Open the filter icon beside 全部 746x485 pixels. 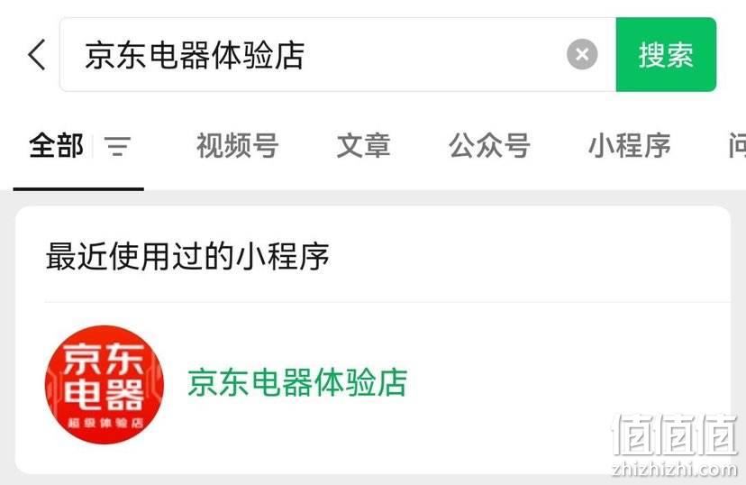point(117,146)
